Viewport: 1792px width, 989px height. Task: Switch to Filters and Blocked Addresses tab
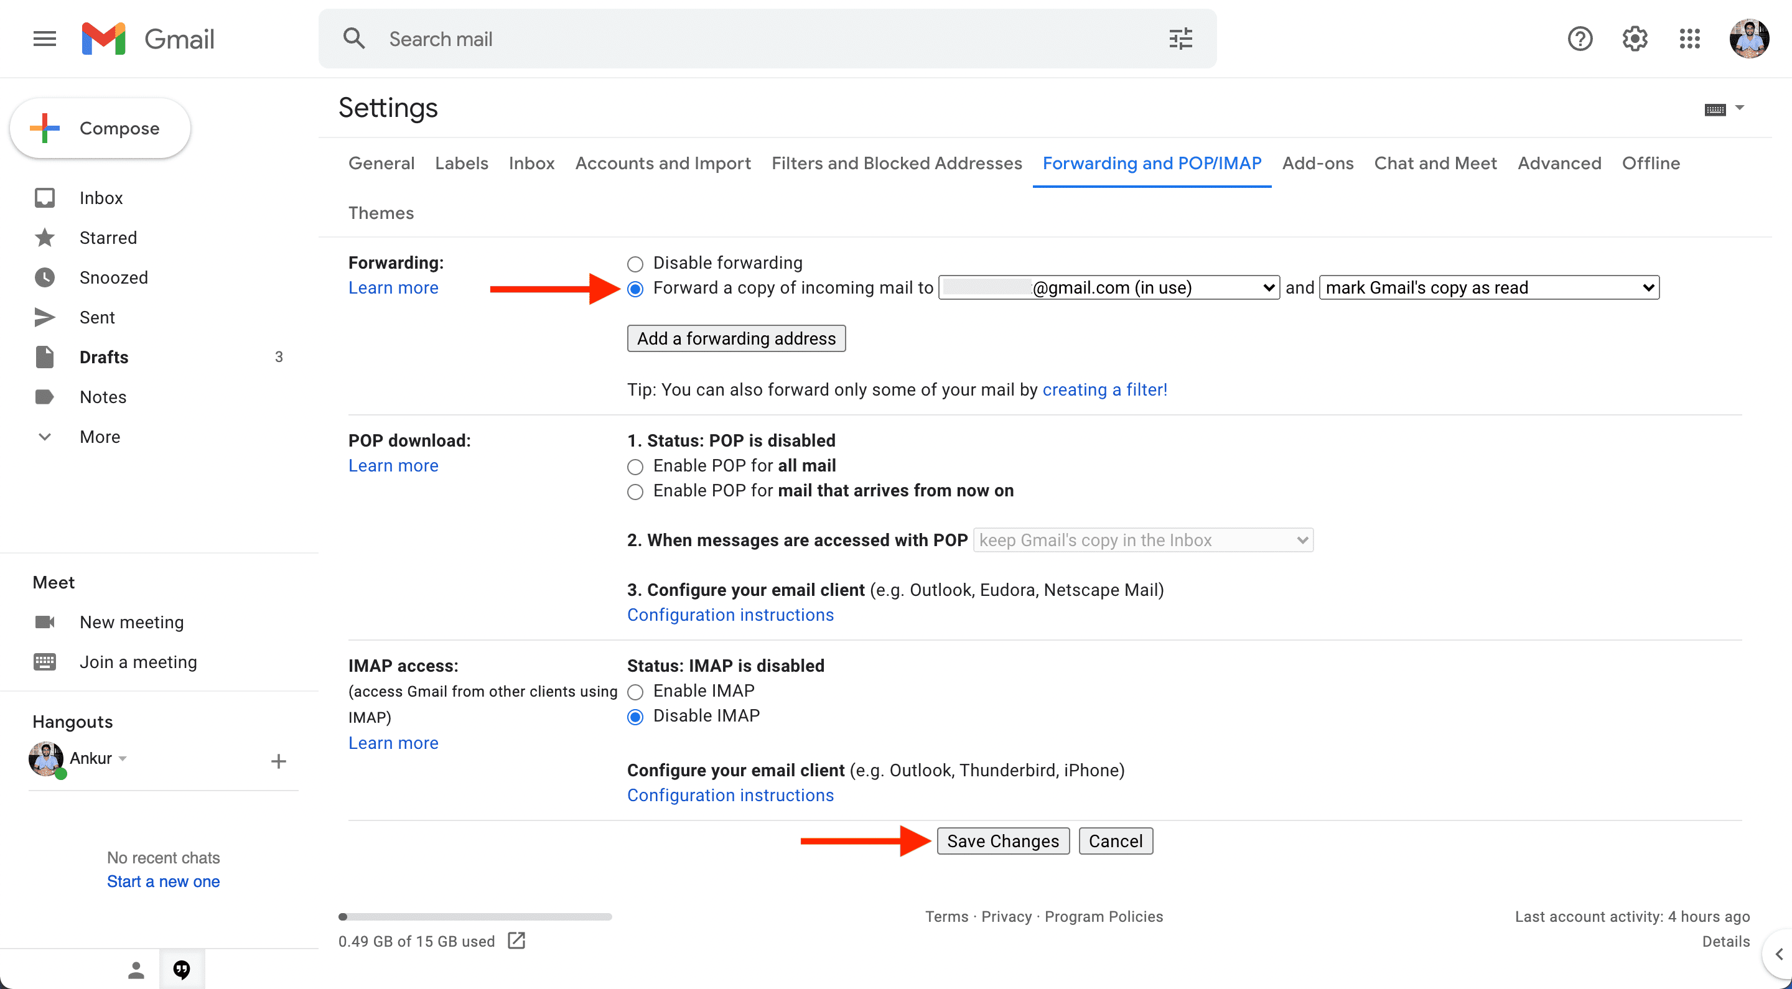coord(897,164)
